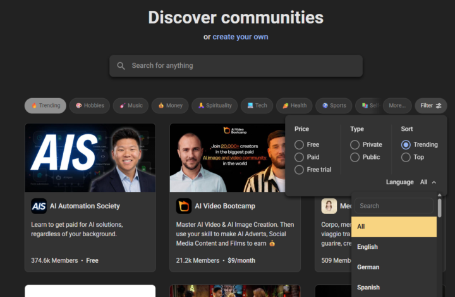Image resolution: width=455 pixels, height=297 pixels.
Task: Select the Free trial price option
Action: 299,170
